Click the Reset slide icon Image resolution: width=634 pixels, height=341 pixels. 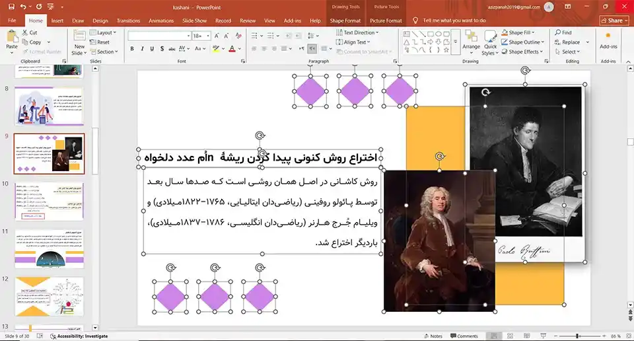(x=93, y=42)
